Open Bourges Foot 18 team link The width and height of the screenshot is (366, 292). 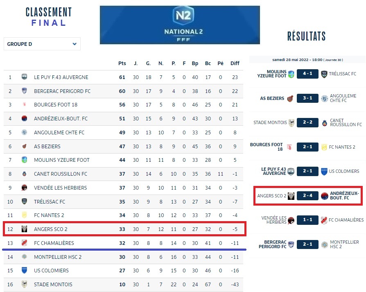56,105
